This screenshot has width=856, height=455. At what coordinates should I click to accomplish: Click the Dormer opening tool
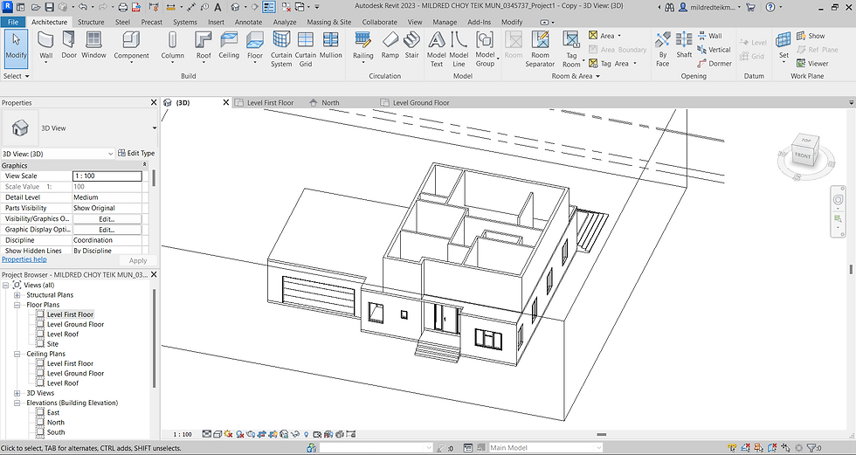(714, 63)
